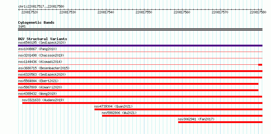Click the thin red line of nsv3201498
This screenshot has height=134, width=271.
coord(140,58)
